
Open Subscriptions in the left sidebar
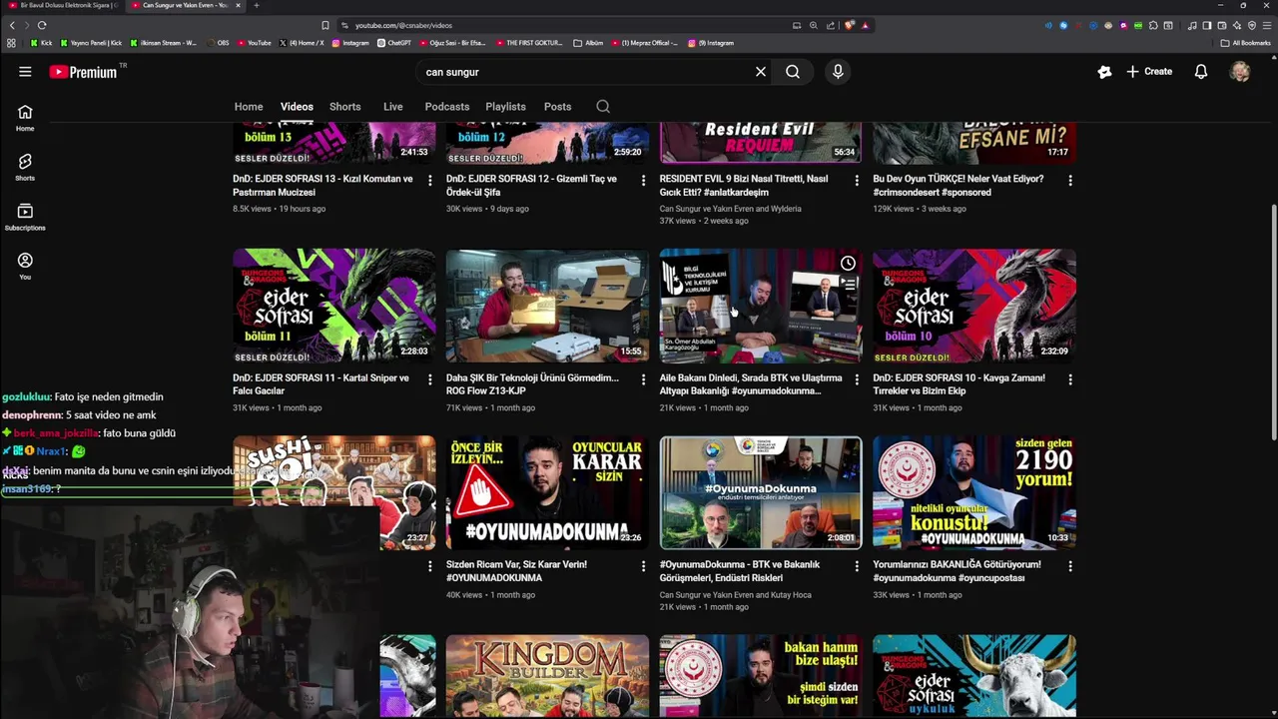[25, 217]
